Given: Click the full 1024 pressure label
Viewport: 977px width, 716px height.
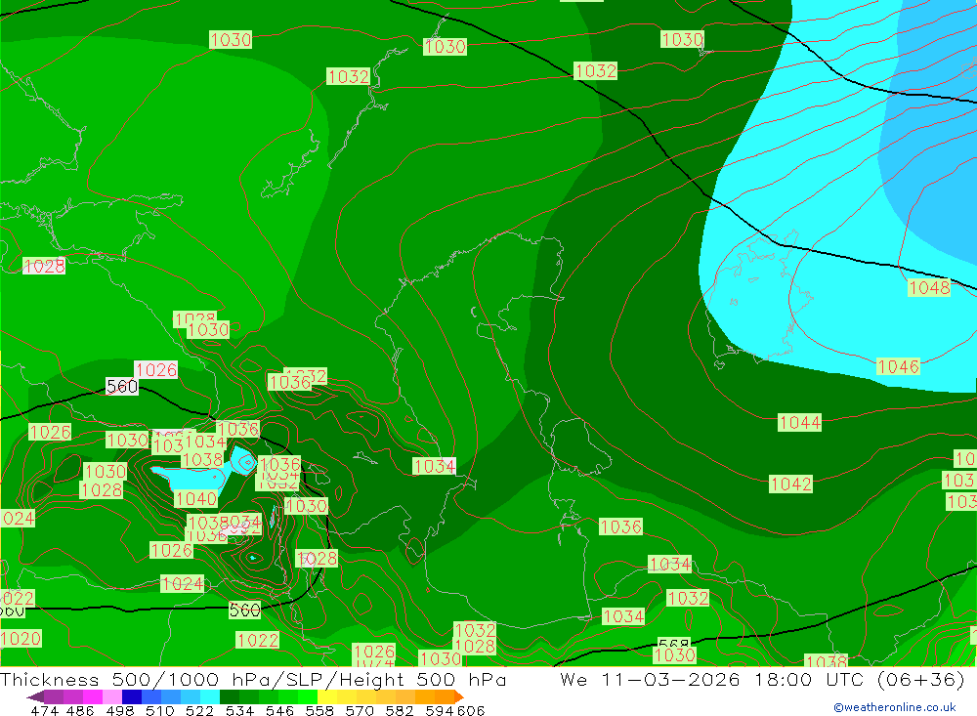Looking at the screenshot, I should coord(183,583).
